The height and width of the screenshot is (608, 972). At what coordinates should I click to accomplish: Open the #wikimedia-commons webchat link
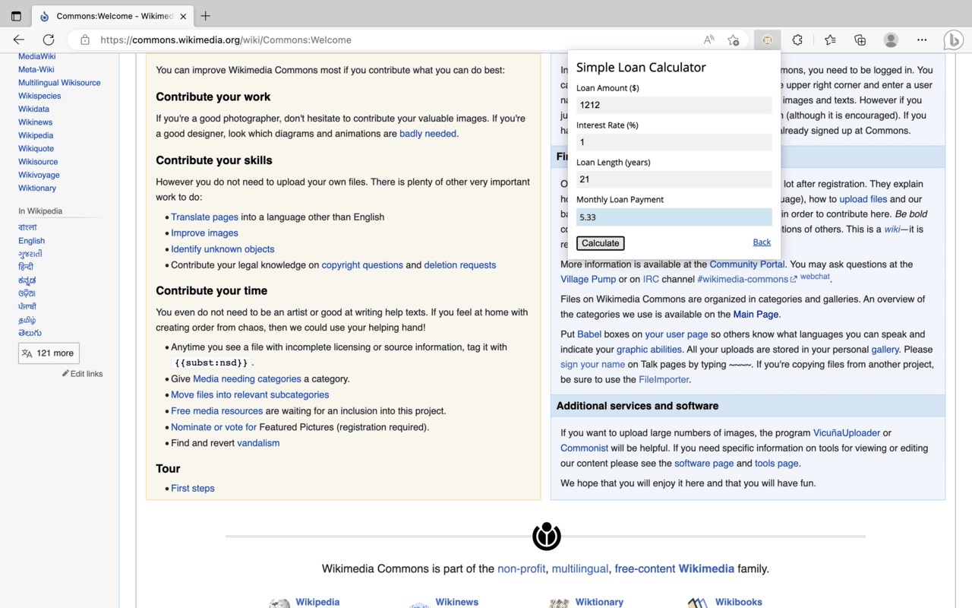pos(747,280)
